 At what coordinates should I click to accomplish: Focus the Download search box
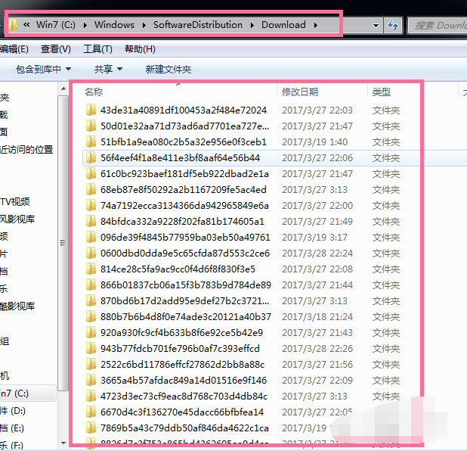[x=438, y=26]
